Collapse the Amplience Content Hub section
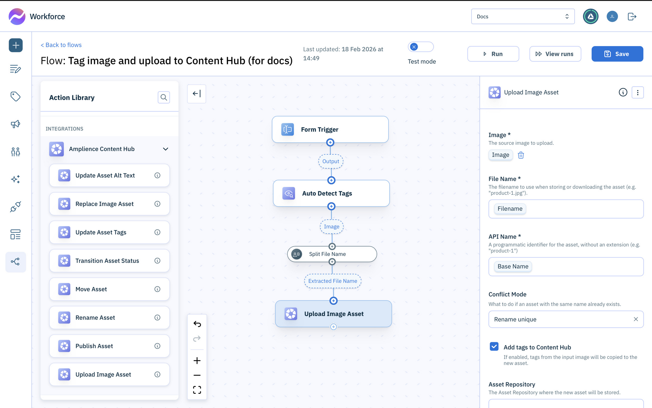The height and width of the screenshot is (408, 652). point(165,149)
